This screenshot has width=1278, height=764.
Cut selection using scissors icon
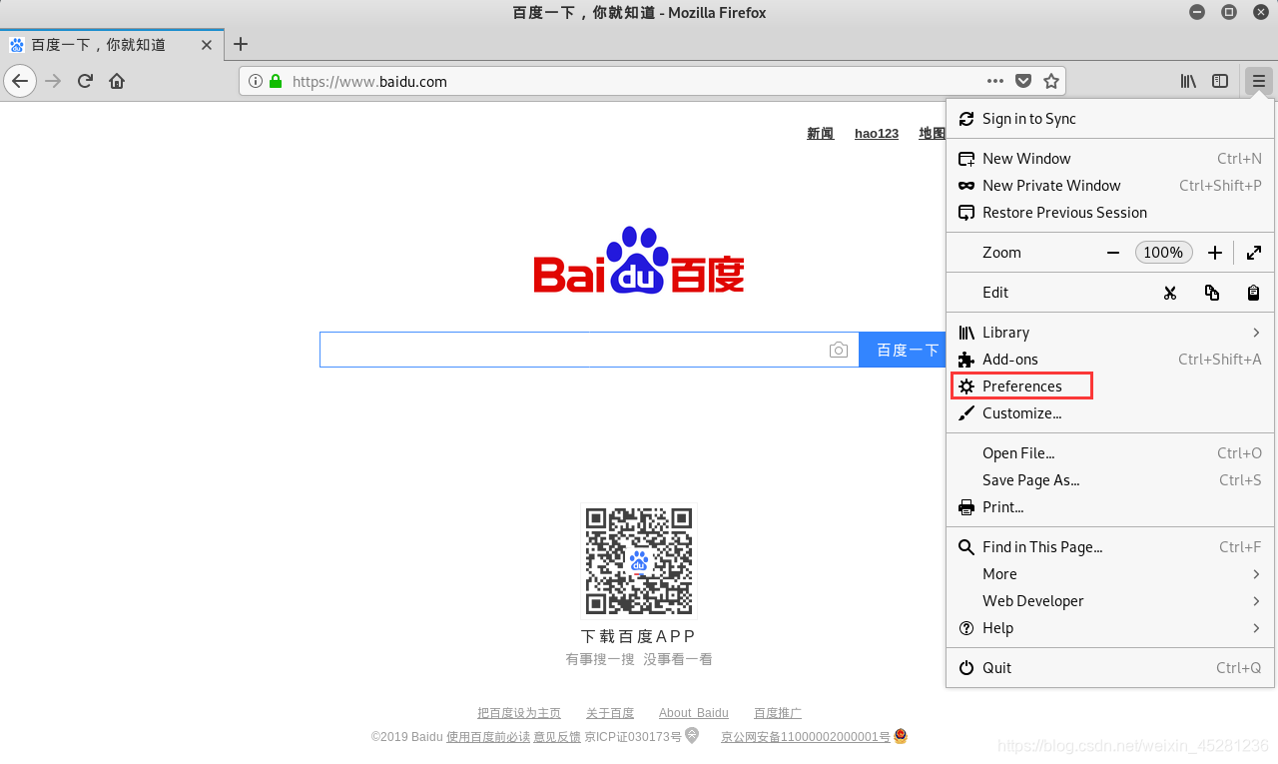click(1170, 293)
